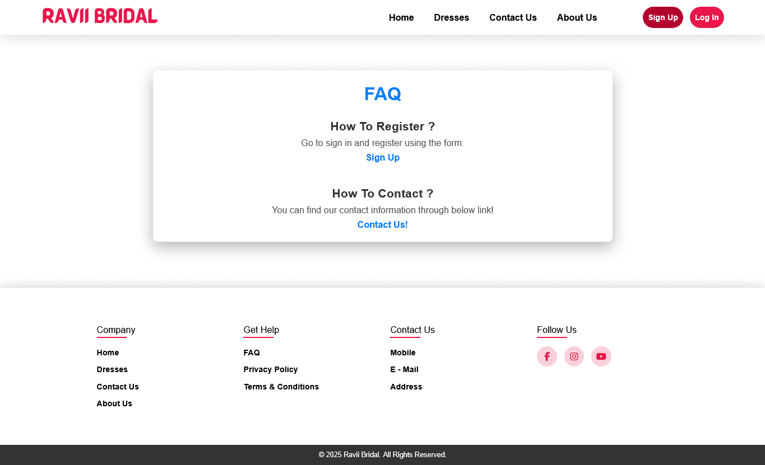Click the Log In button
Viewport: 765px width, 465px height.
tap(707, 17)
